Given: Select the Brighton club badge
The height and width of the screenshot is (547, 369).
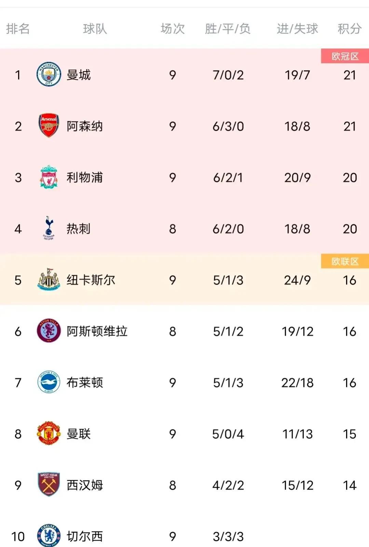Looking at the screenshot, I should [x=49, y=382].
